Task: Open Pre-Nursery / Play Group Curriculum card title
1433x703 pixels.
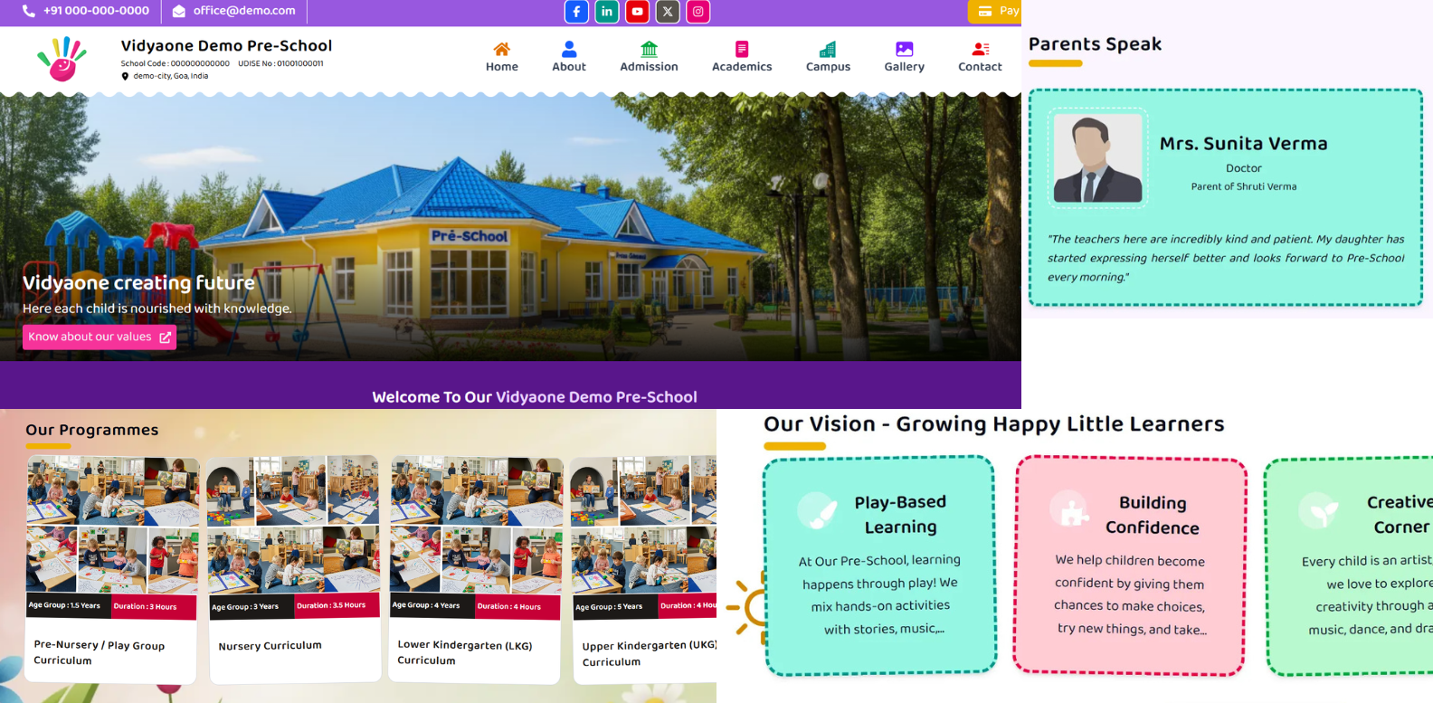Action: point(100,652)
